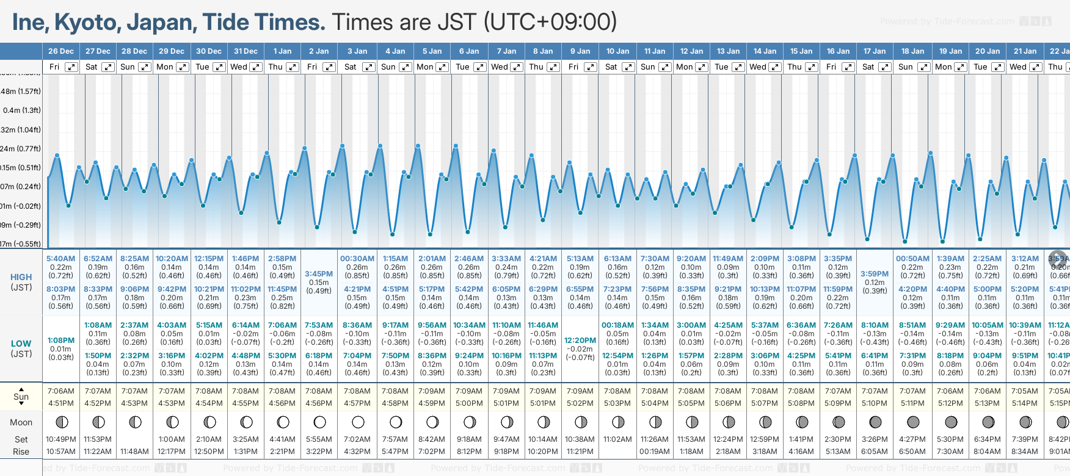Click the moon phase icon for 3 Jan
This screenshot has height=476, width=1070.
click(x=358, y=422)
